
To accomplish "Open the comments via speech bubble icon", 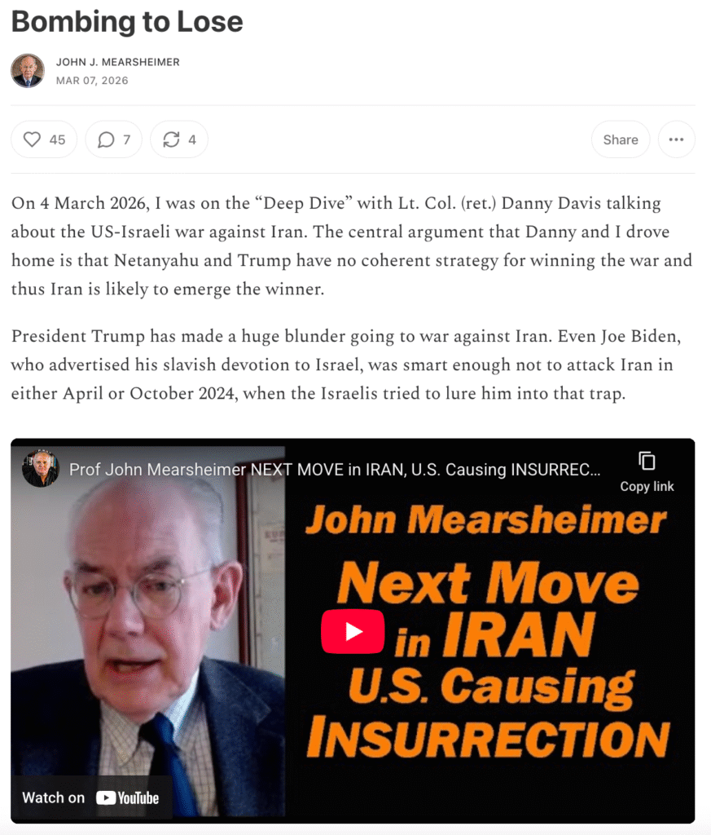I will click(x=106, y=139).
